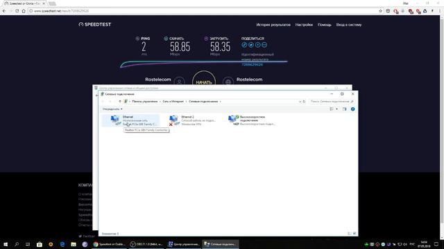Click Вход в систему on Speedtest
This screenshot has width=444, height=249.
pyautogui.click(x=348, y=25)
